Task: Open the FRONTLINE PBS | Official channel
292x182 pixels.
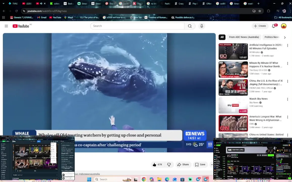Action: (261, 88)
